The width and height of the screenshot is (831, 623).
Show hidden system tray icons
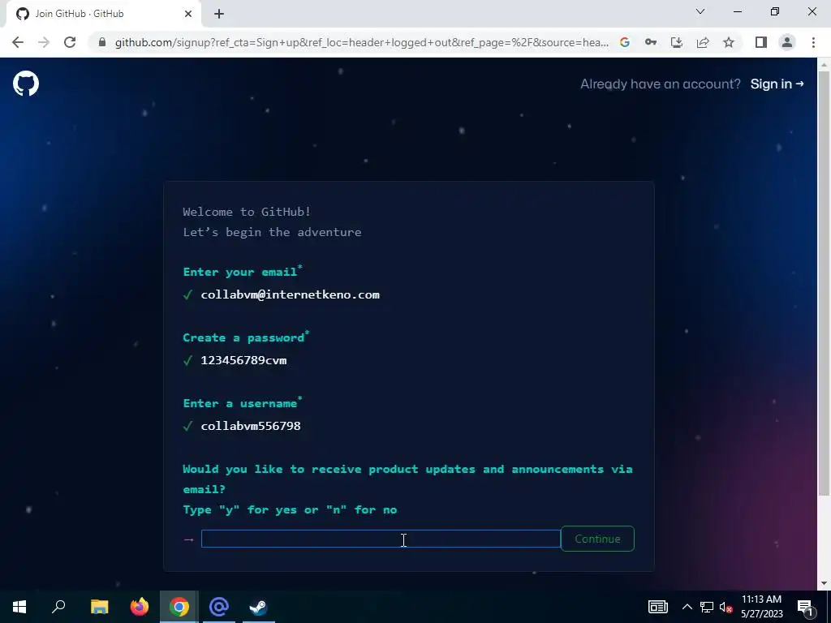687,607
